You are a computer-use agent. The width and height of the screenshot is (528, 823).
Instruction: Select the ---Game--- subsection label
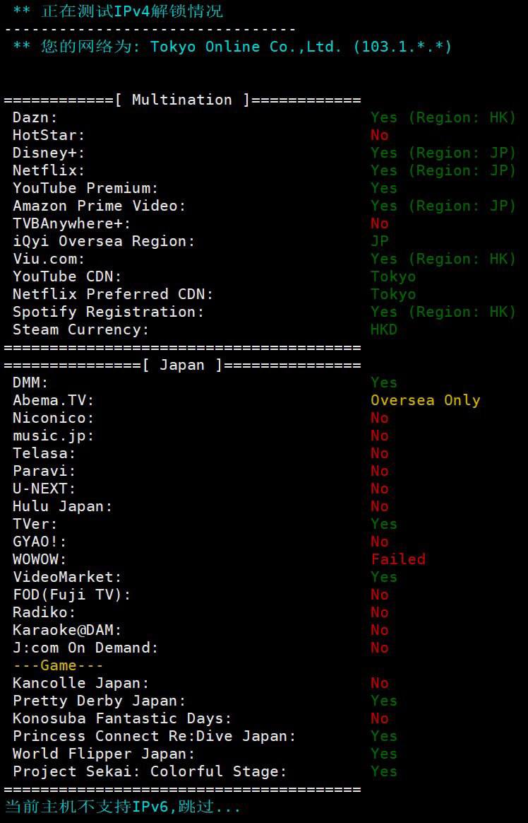click(58, 665)
